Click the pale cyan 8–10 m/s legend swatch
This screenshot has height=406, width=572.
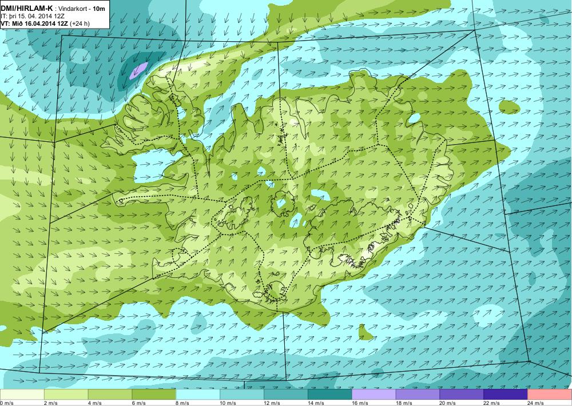coord(198,395)
